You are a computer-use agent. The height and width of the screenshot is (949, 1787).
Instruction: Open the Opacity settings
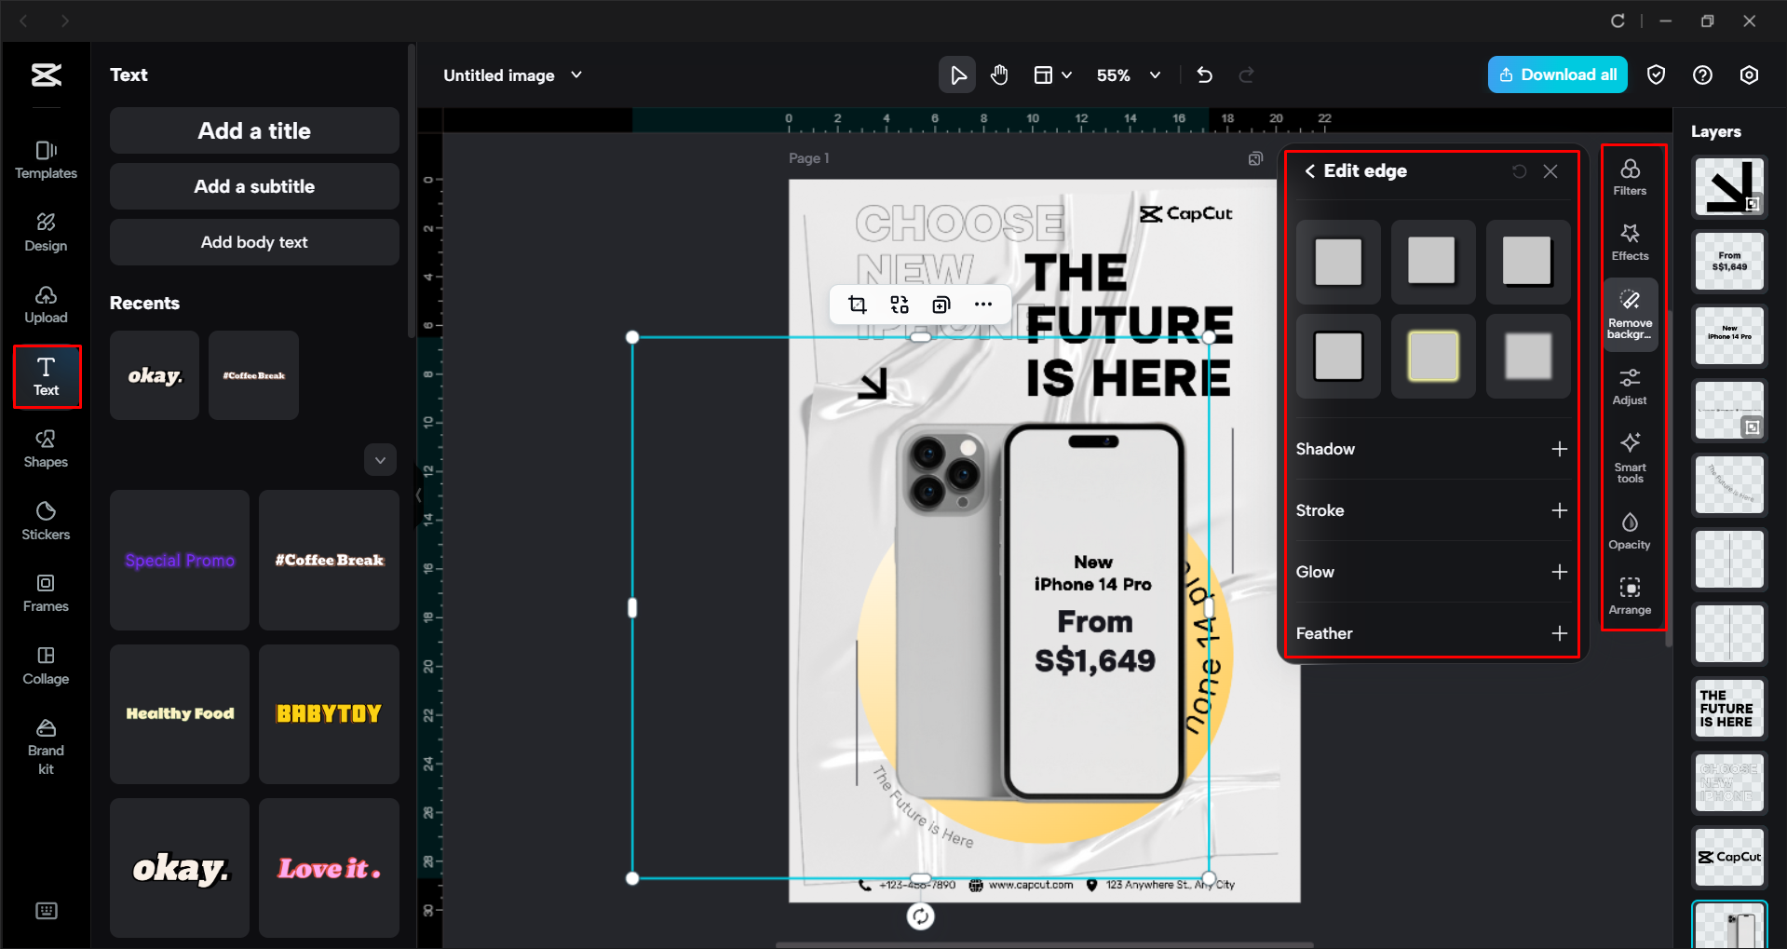pos(1630,529)
